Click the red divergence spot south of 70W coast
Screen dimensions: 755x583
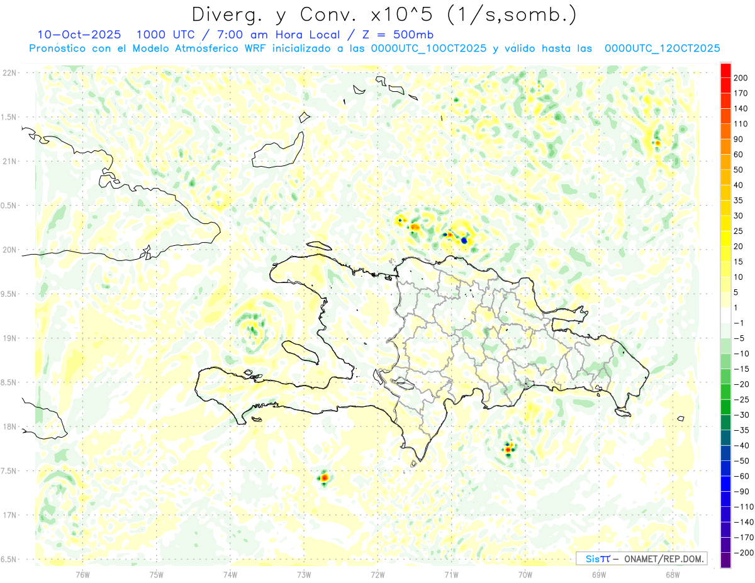point(508,449)
